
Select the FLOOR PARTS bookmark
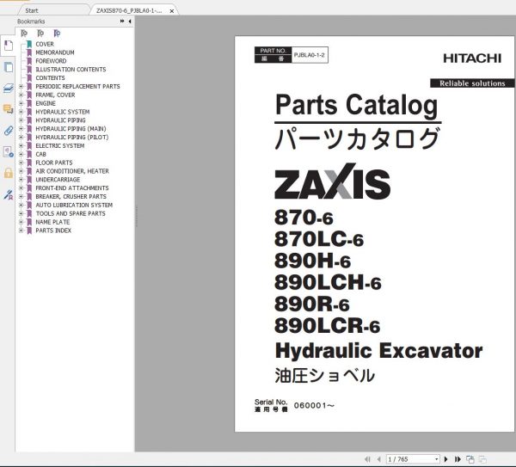(54, 163)
